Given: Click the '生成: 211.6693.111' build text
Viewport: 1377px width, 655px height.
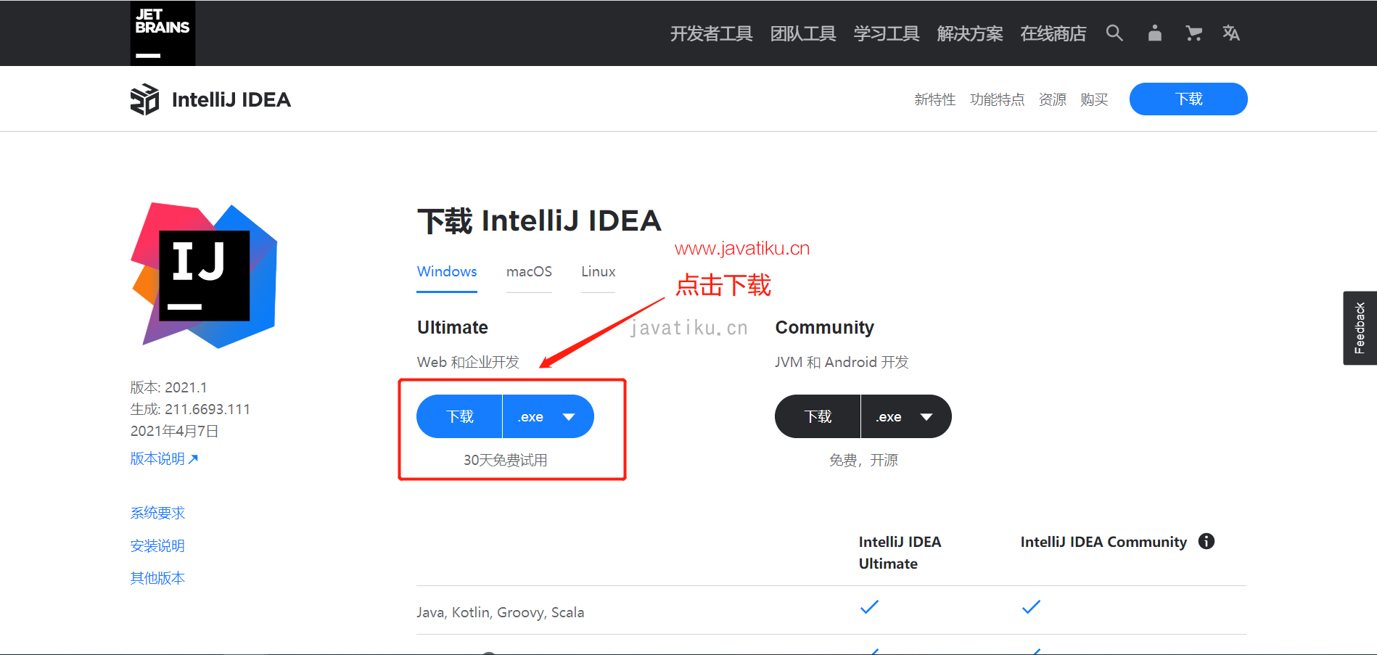Looking at the screenshot, I should point(190,409).
